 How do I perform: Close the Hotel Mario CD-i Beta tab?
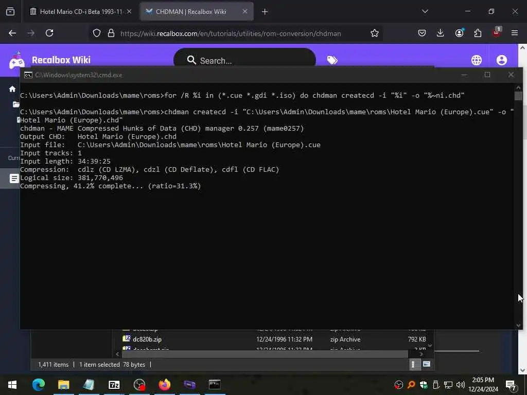click(x=129, y=11)
